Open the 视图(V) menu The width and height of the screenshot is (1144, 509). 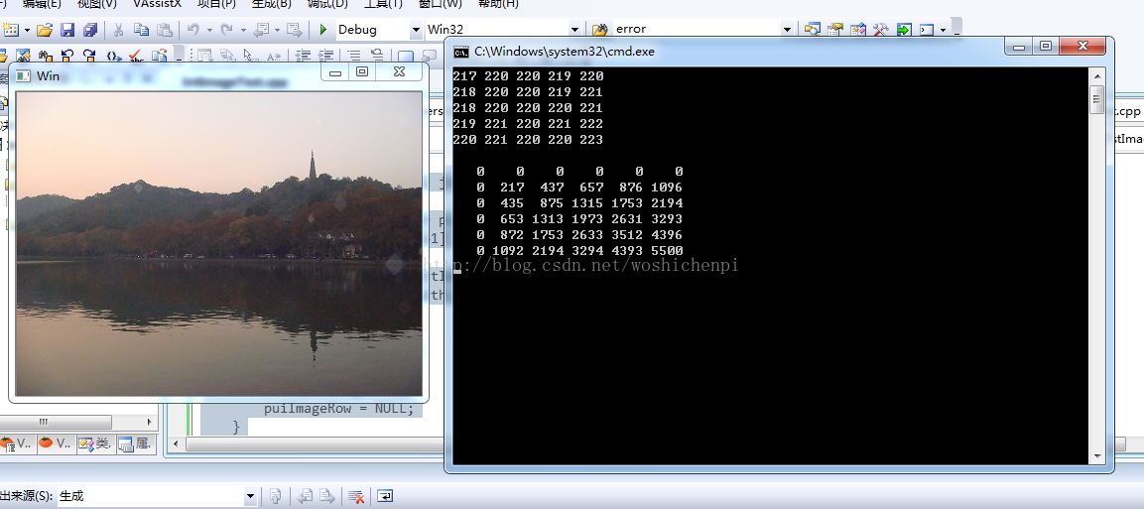[x=97, y=4]
